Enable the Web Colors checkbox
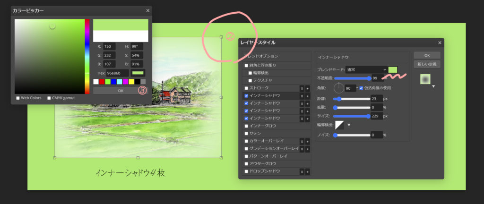Image resolution: width=484 pixels, height=204 pixels. 18,98
